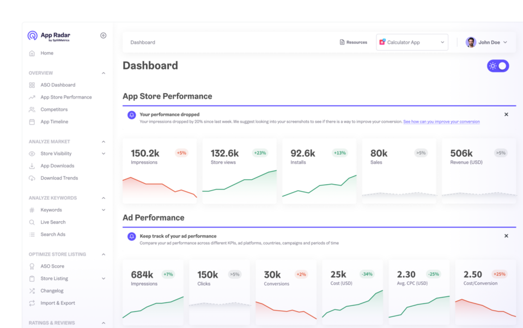523x328 pixels.
Task: Show Store Visibility via its eye icon
Action: click(x=33, y=153)
